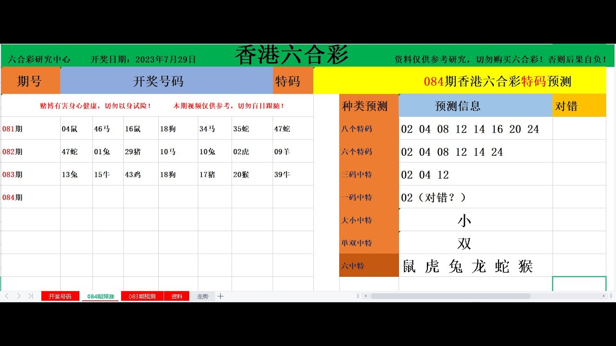The height and width of the screenshot is (346, 616).
Task: Select the 预测信息 header cell
Action: pyautogui.click(x=475, y=105)
